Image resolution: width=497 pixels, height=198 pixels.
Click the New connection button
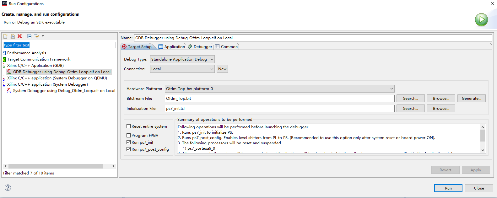[x=222, y=69]
